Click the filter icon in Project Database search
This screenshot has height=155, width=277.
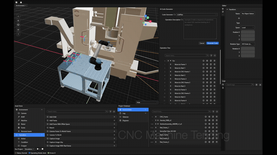[x=213, y=112]
